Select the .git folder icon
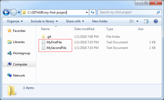Image resolution: width=164 pixels, height=100 pixels. click(43, 36)
